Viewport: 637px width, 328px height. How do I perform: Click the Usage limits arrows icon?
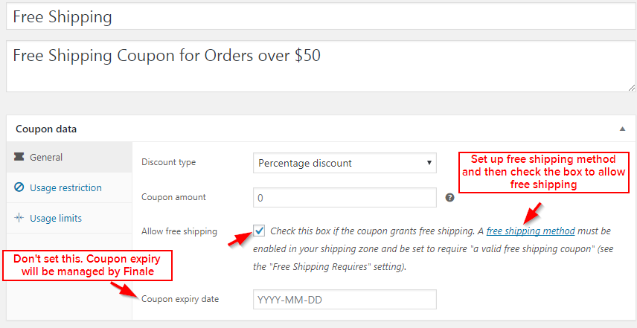point(19,218)
